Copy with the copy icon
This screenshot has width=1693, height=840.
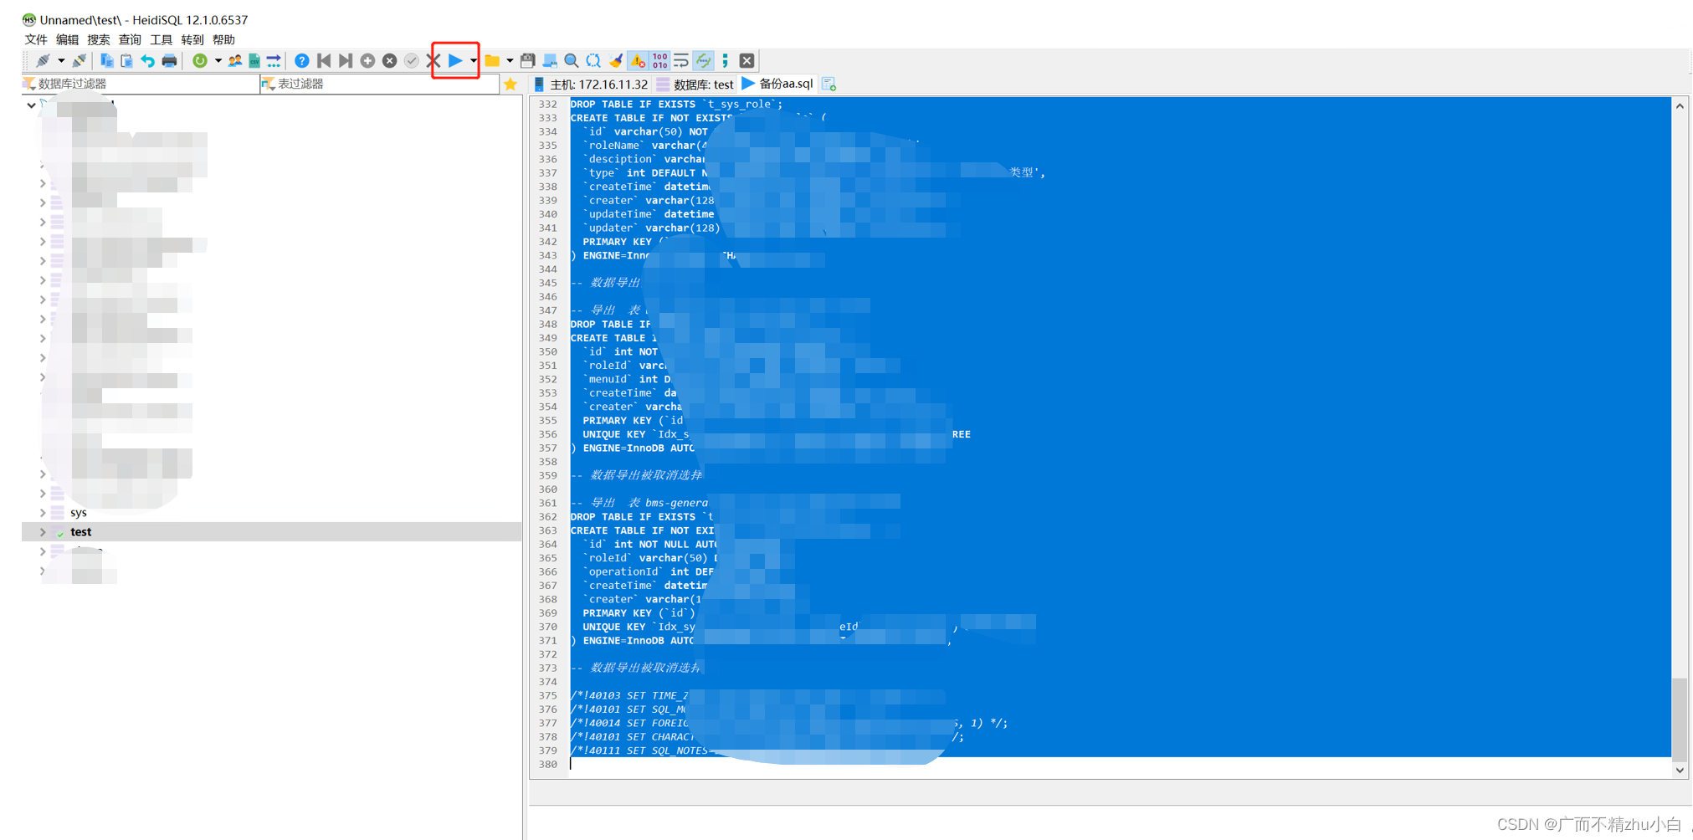pyautogui.click(x=106, y=60)
